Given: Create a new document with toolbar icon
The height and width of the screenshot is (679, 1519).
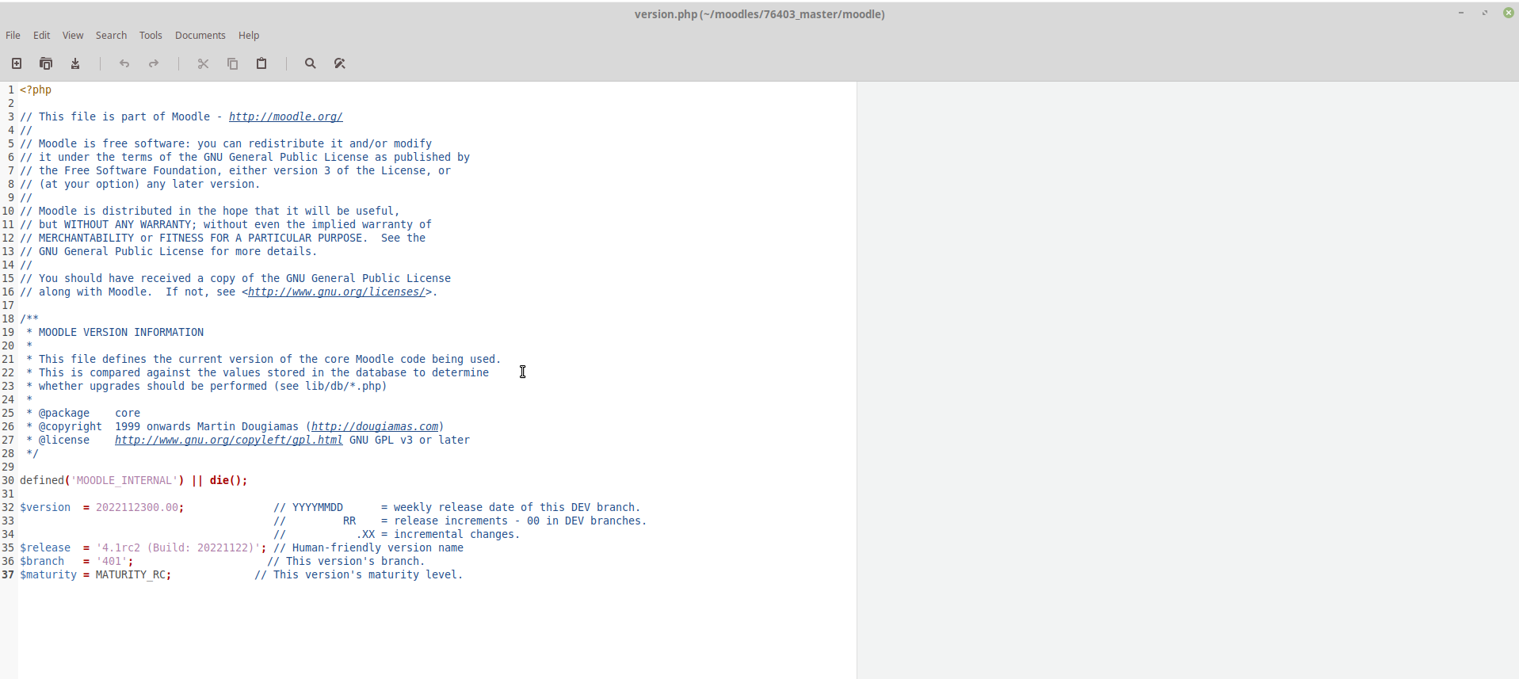Looking at the screenshot, I should click(x=17, y=63).
